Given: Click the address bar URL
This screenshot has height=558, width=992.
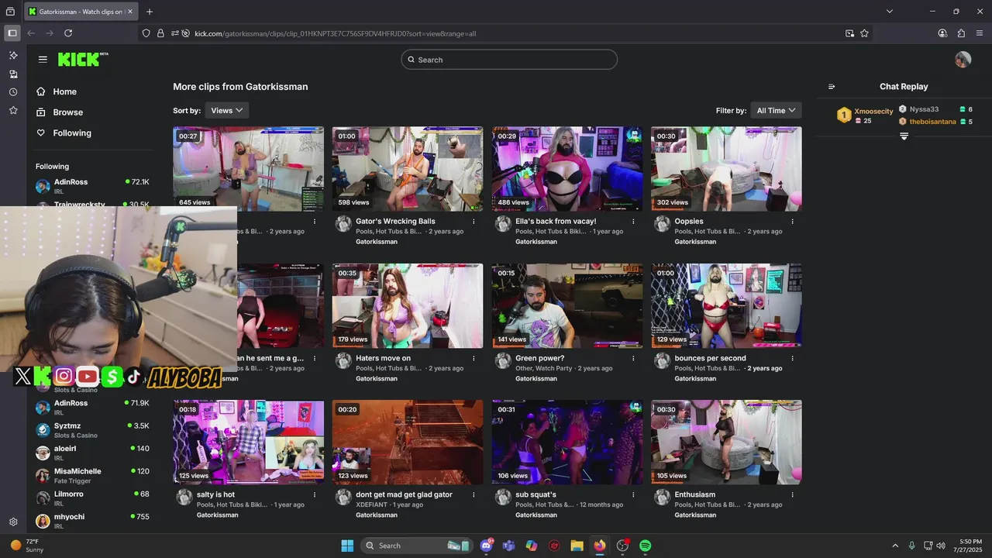Looking at the screenshot, I should point(335,33).
